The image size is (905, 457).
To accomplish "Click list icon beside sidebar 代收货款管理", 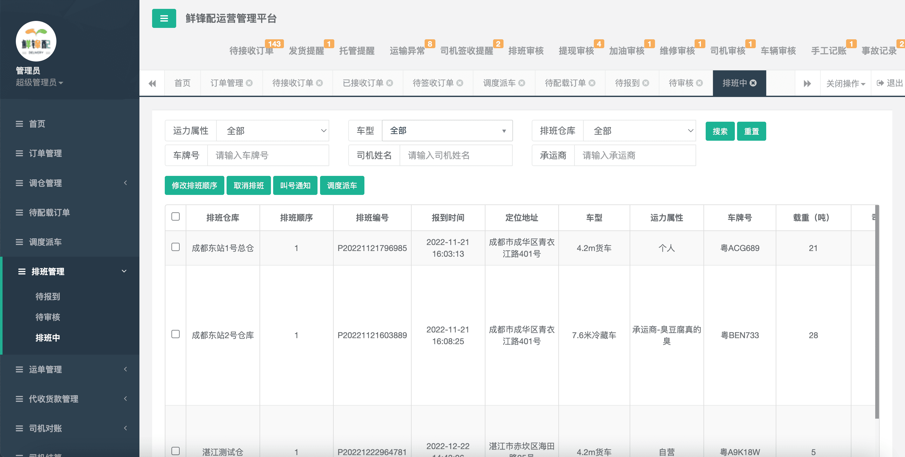I will [x=19, y=399].
